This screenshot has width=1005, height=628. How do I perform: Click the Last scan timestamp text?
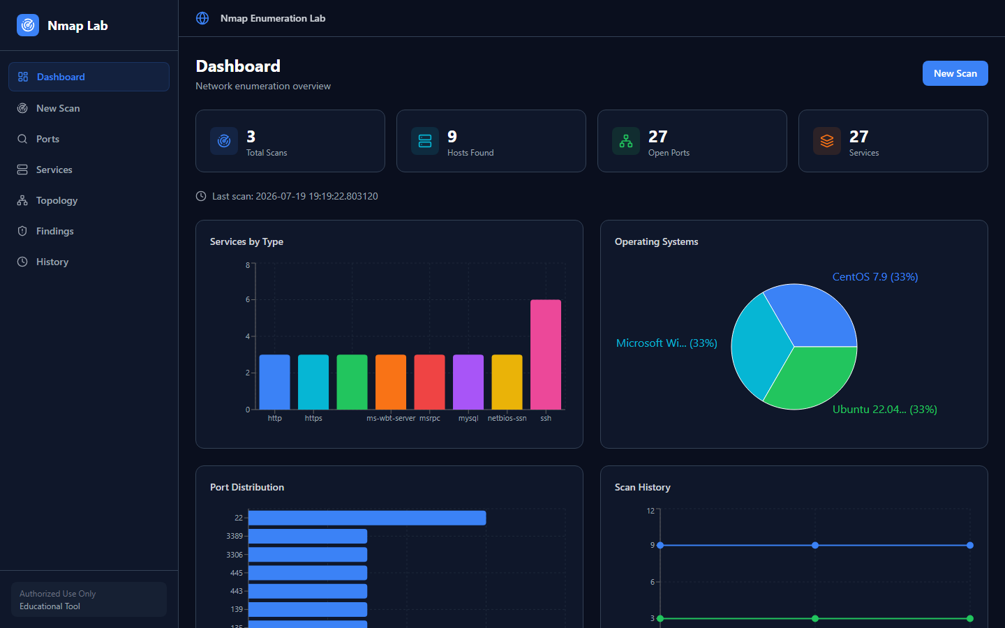point(295,196)
